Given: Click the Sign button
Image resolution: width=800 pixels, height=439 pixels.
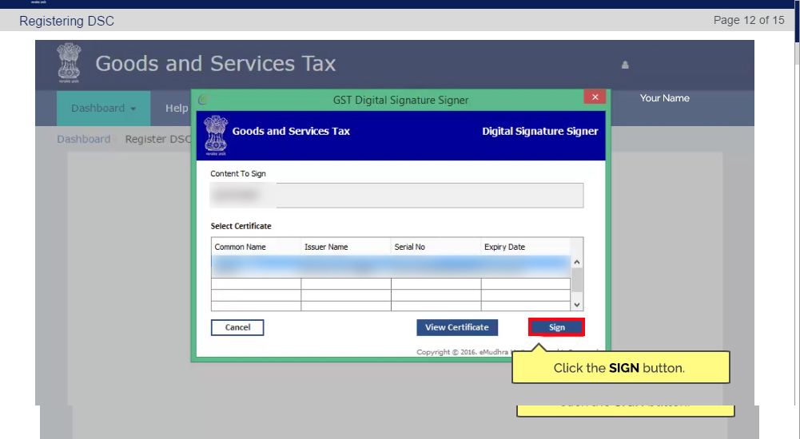Looking at the screenshot, I should click(556, 327).
